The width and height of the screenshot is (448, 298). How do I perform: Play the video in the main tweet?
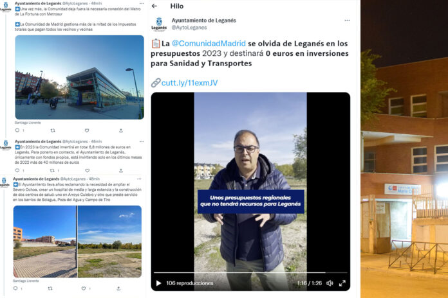pos(158,283)
